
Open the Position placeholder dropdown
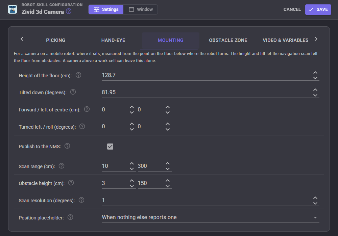(x=211, y=217)
